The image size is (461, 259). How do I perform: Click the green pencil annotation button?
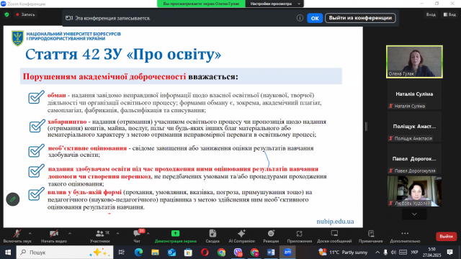[13, 199]
